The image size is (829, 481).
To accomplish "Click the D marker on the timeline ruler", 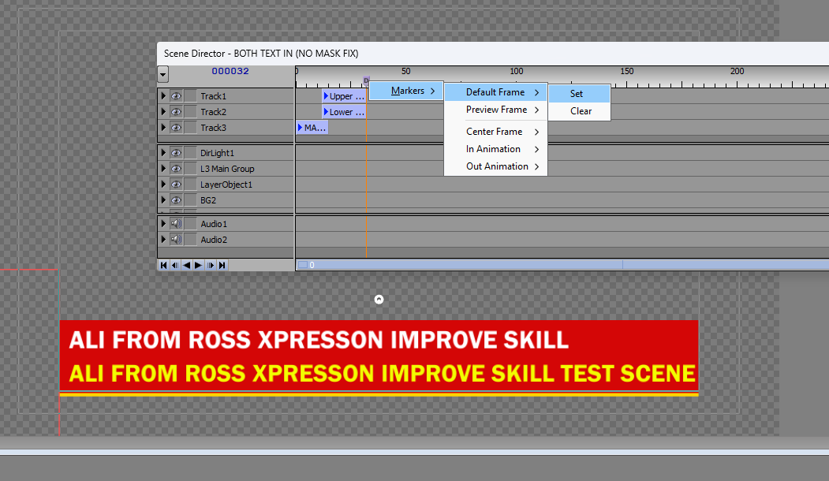I will (366, 81).
